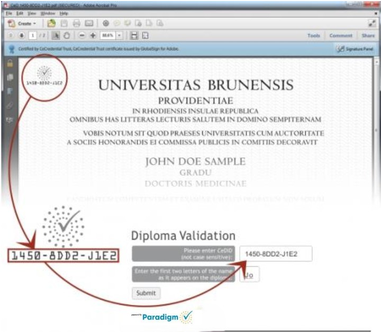
Task: Click the page number field
Action: [33, 36]
